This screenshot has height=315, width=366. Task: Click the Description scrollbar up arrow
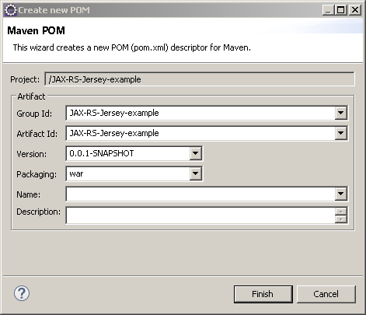(x=341, y=212)
